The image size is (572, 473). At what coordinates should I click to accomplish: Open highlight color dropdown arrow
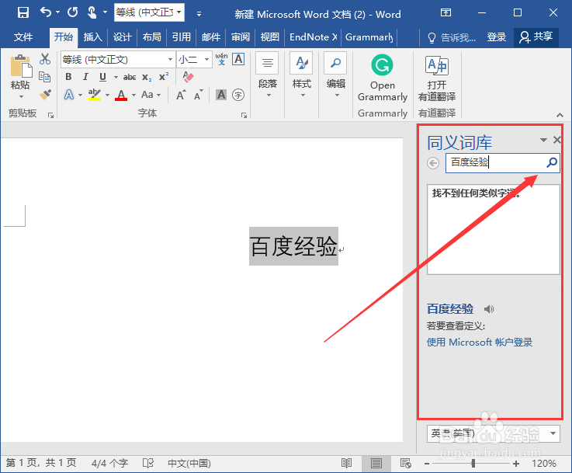(107, 96)
